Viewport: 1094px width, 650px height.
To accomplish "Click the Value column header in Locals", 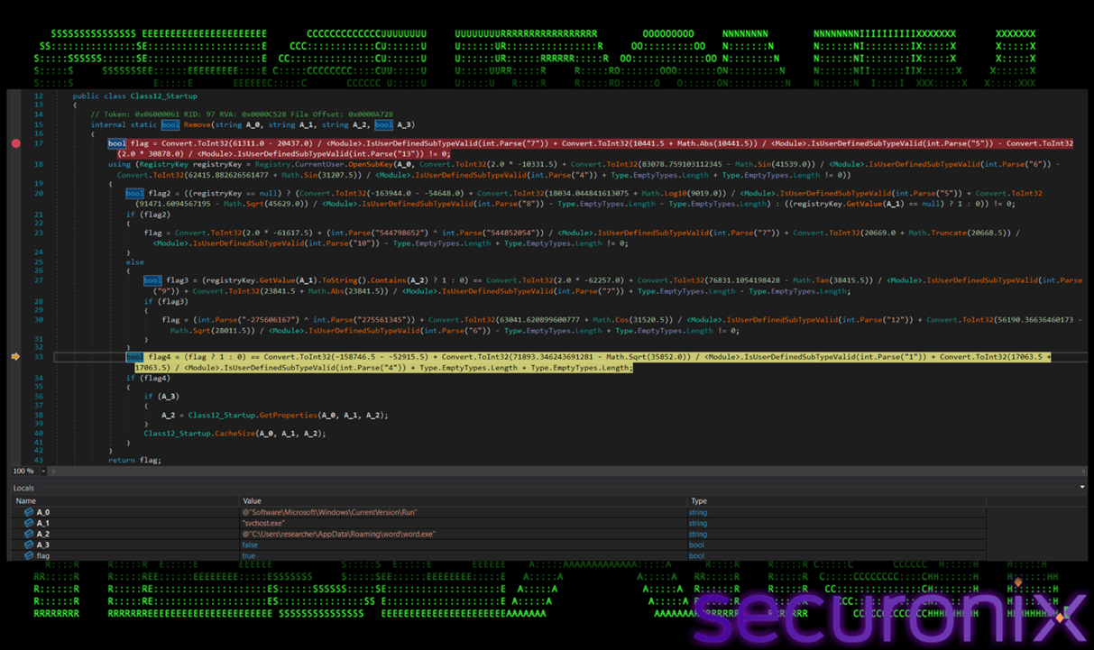I will [x=252, y=500].
